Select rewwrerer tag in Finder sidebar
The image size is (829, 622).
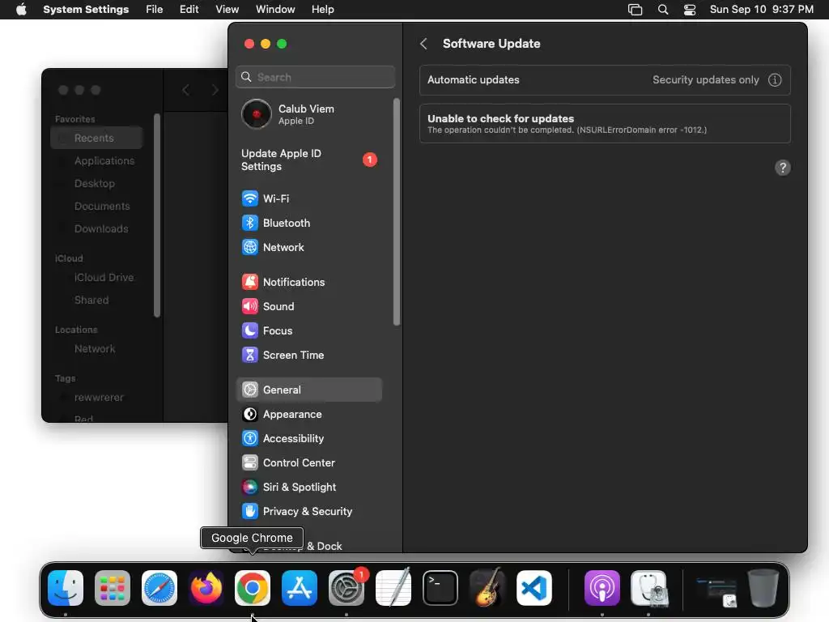pyautogui.click(x=97, y=398)
